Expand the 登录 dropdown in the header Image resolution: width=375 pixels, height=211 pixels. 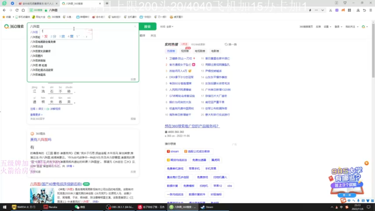tap(338, 27)
